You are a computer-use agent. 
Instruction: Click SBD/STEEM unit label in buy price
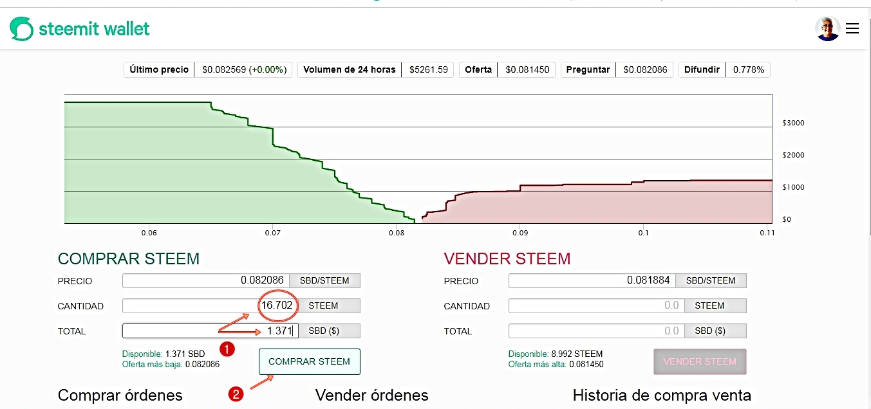pos(324,280)
